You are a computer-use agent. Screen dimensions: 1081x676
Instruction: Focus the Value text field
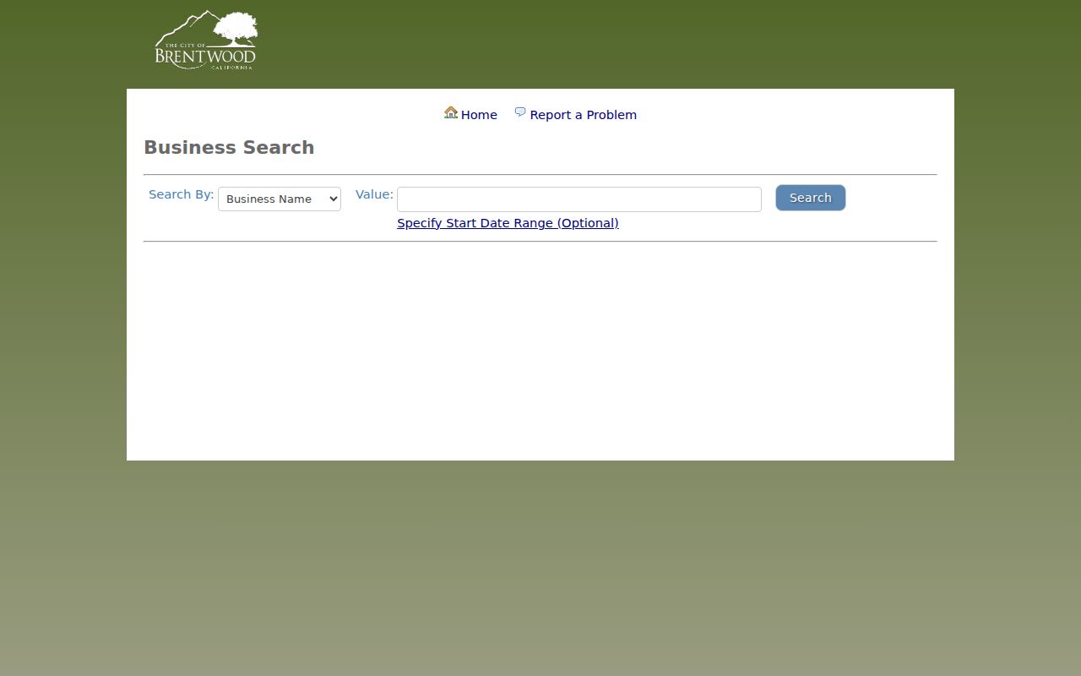(579, 199)
